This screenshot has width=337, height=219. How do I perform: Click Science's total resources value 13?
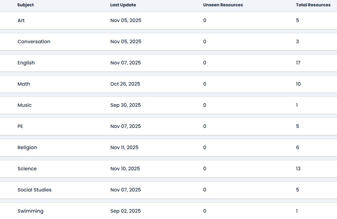(298, 169)
